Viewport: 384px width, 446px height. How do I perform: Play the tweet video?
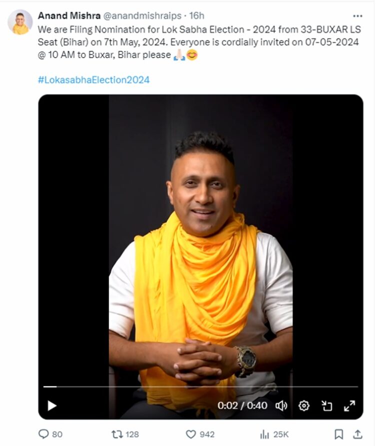[52, 405]
